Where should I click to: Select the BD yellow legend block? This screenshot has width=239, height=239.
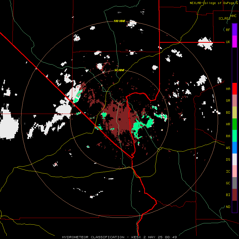click(234, 113)
